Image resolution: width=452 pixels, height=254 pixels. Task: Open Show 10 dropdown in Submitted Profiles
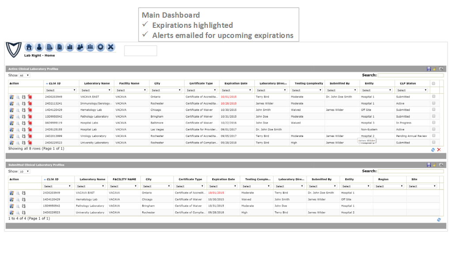point(24,171)
